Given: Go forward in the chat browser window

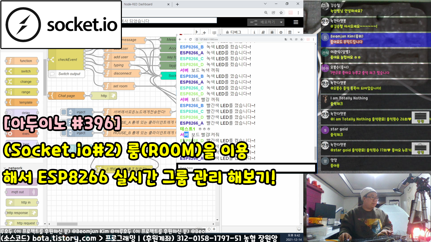Looking at the screenshot, I should coord(185,39).
